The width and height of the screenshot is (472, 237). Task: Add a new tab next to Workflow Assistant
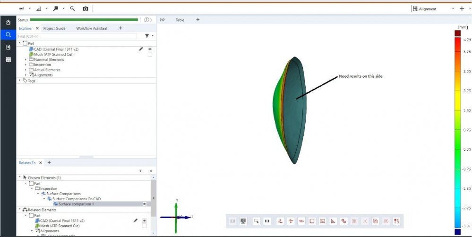(120, 28)
